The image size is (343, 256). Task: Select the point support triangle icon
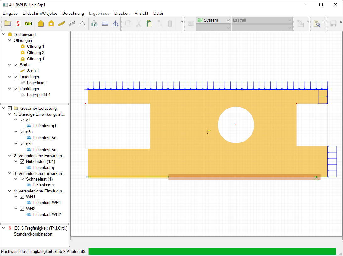click(x=82, y=24)
